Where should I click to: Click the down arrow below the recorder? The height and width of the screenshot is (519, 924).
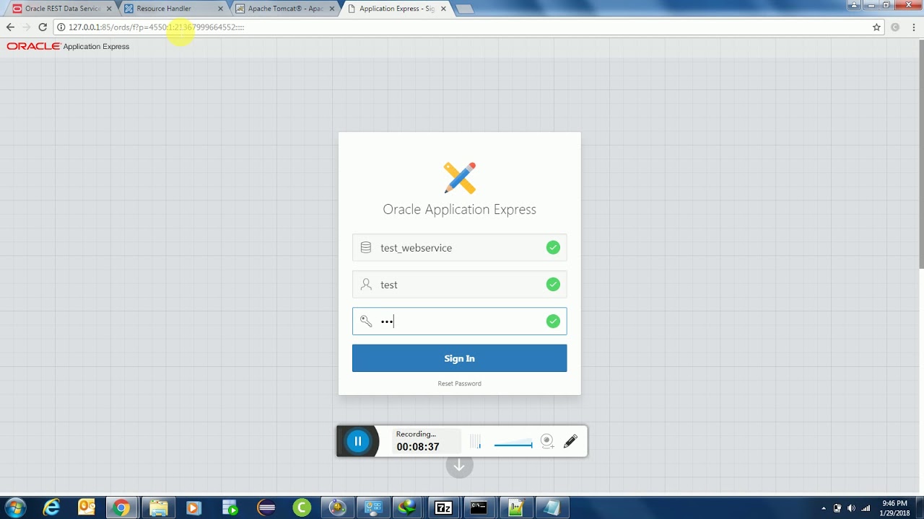click(459, 466)
